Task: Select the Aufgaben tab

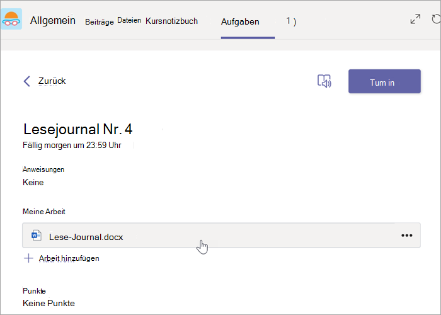Action: (240, 21)
